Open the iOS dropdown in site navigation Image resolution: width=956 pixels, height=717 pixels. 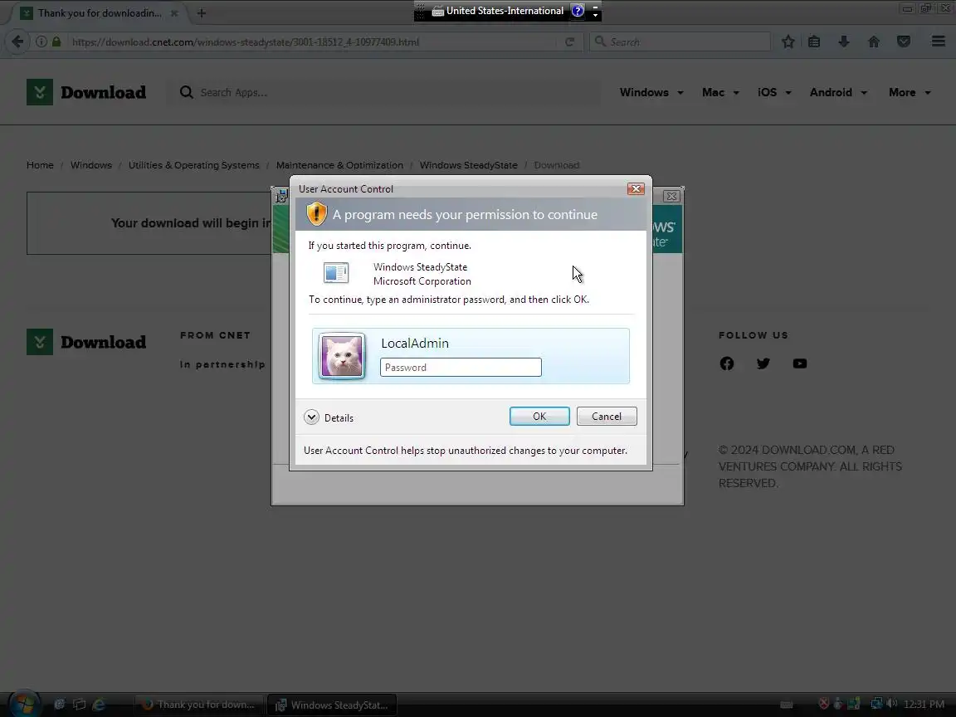pos(774,92)
